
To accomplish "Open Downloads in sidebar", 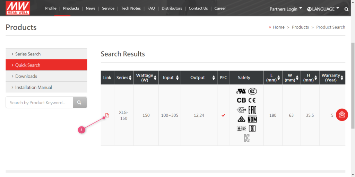I will [x=46, y=76].
